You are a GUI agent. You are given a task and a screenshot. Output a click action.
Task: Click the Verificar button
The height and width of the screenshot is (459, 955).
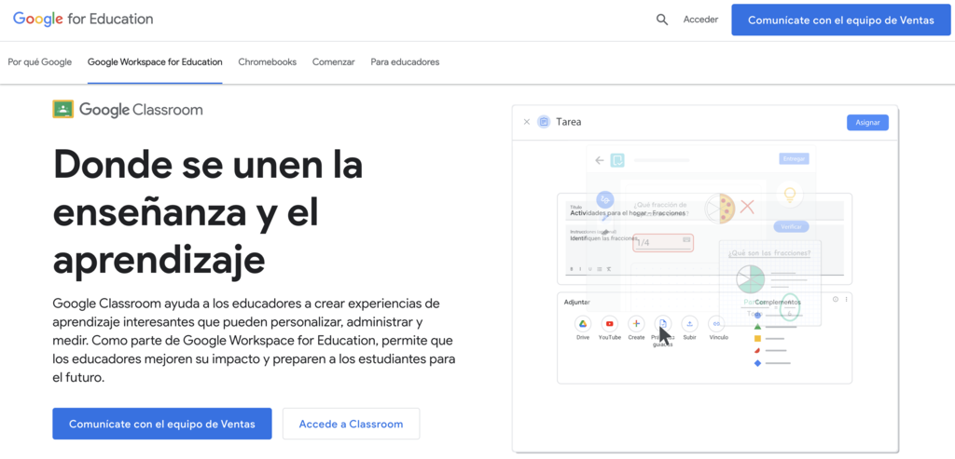(791, 227)
